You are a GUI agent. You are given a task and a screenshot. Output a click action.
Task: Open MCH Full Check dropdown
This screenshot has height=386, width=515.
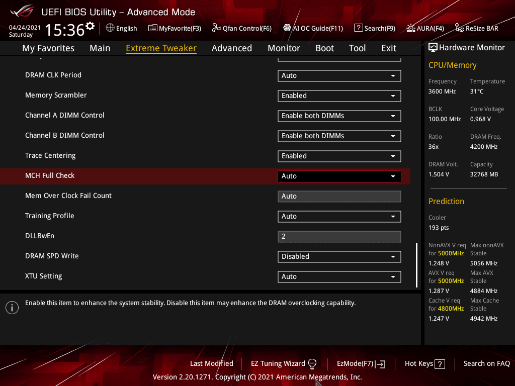[339, 176]
